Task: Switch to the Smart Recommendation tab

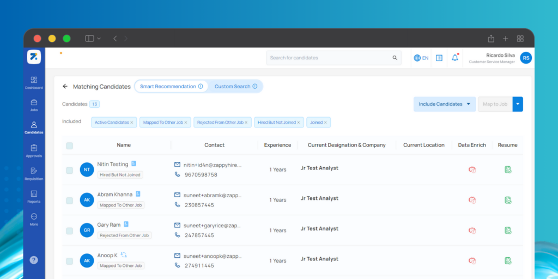Action: pyautogui.click(x=171, y=87)
